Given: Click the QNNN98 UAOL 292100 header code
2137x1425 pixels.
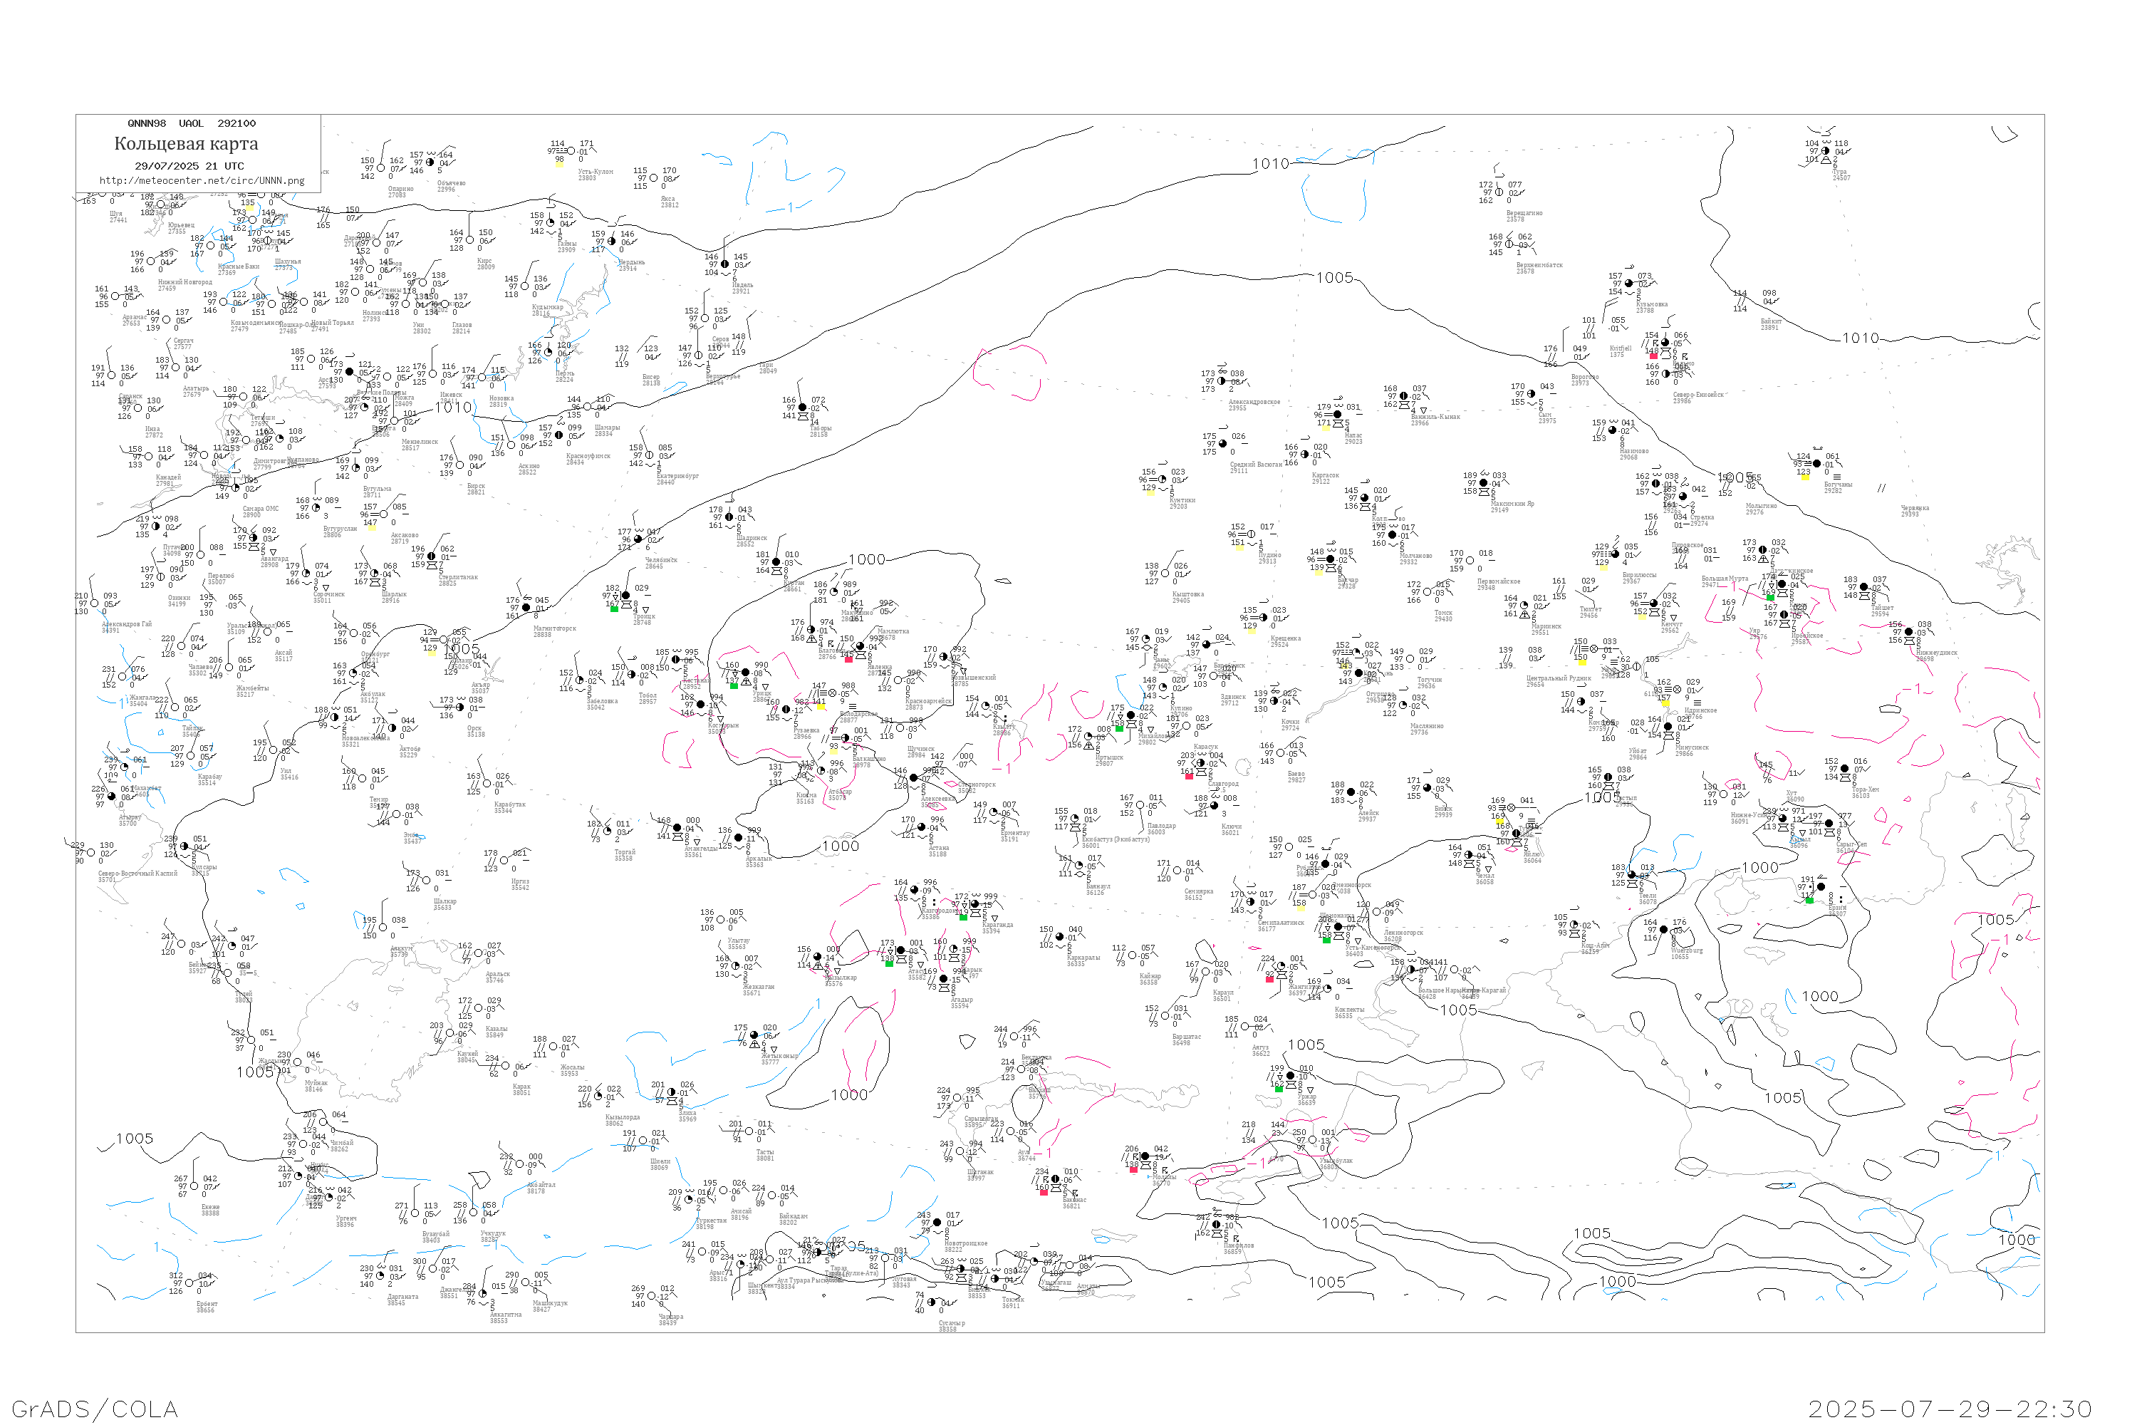Looking at the screenshot, I should [192, 123].
